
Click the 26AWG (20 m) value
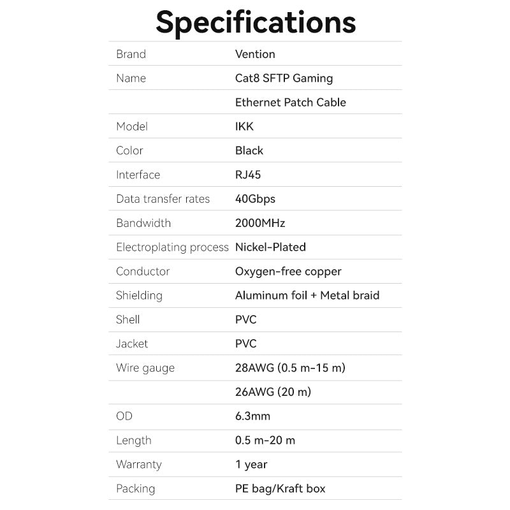[x=273, y=392]
